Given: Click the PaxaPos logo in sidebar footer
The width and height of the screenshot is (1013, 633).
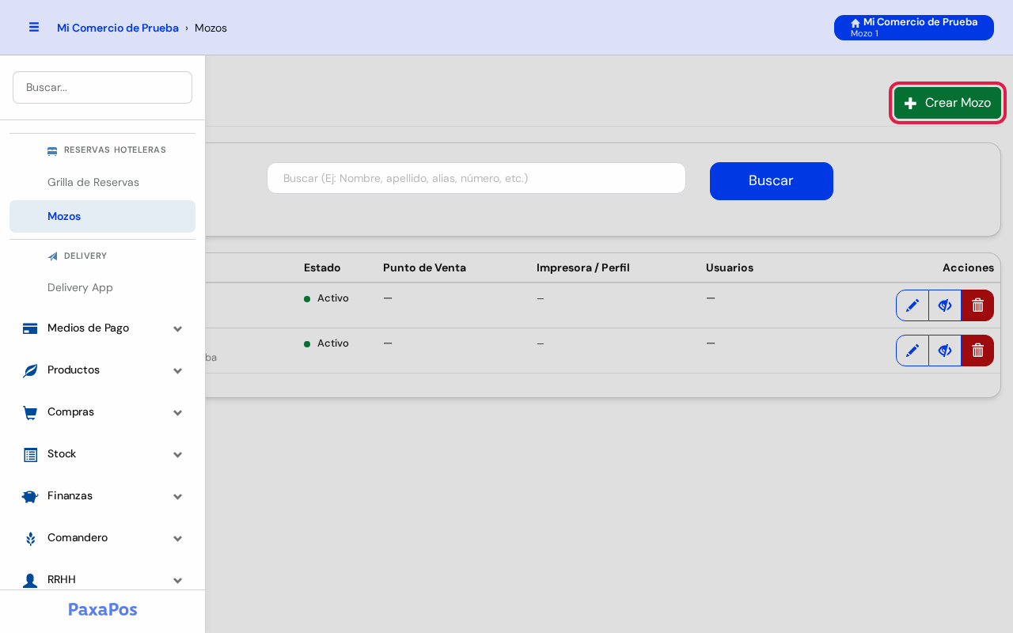Looking at the screenshot, I should (103, 609).
